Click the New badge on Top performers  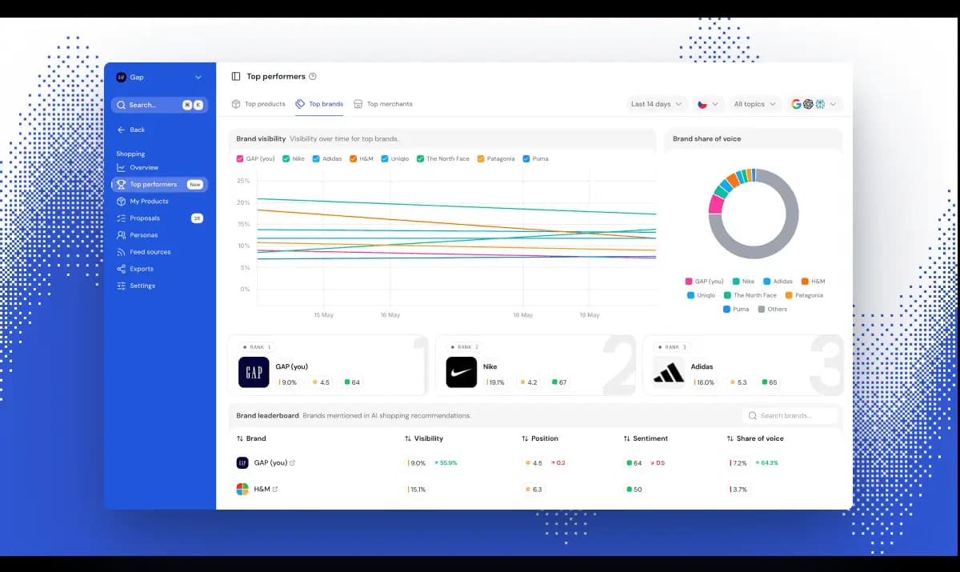194,184
